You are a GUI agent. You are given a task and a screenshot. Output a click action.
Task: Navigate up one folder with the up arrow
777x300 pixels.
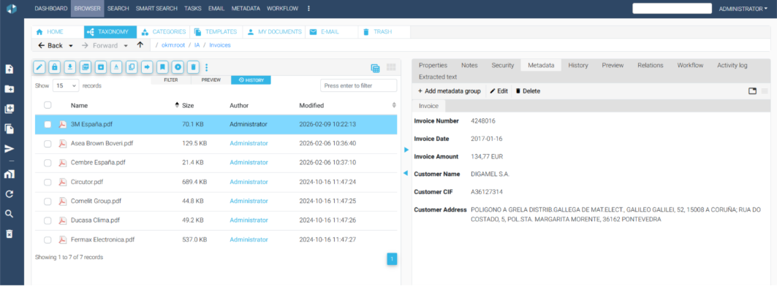140,45
